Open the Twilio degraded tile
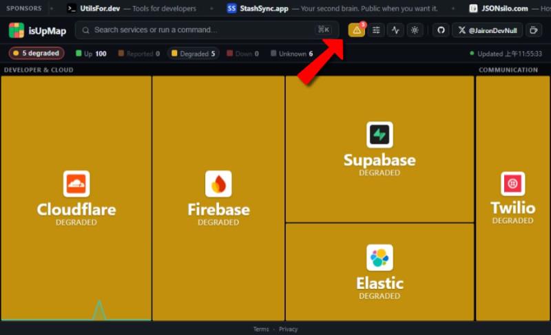Screen dimensions: 551x335 [512, 198]
